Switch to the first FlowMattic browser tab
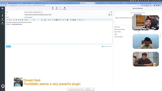Viewport: 162px width, 91px height. pos(13,3)
